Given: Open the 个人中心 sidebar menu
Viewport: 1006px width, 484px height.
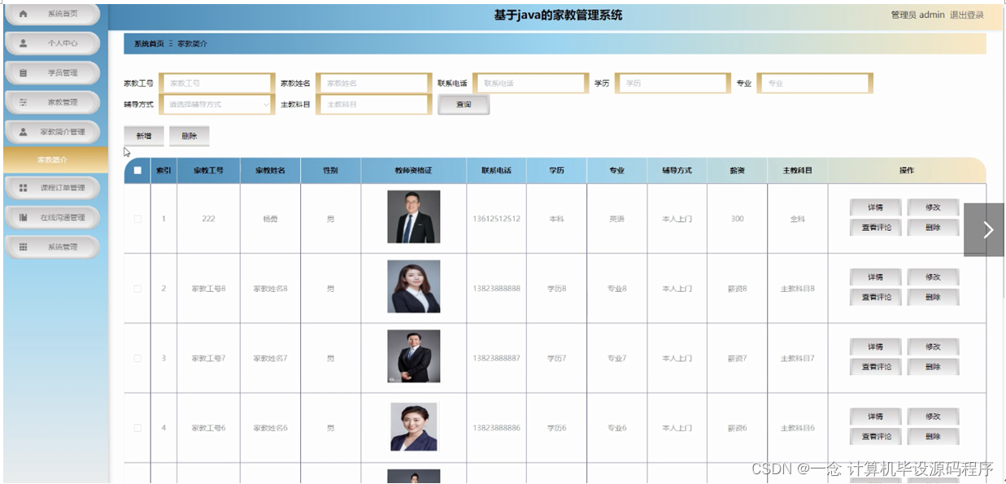Looking at the screenshot, I should 53,43.
